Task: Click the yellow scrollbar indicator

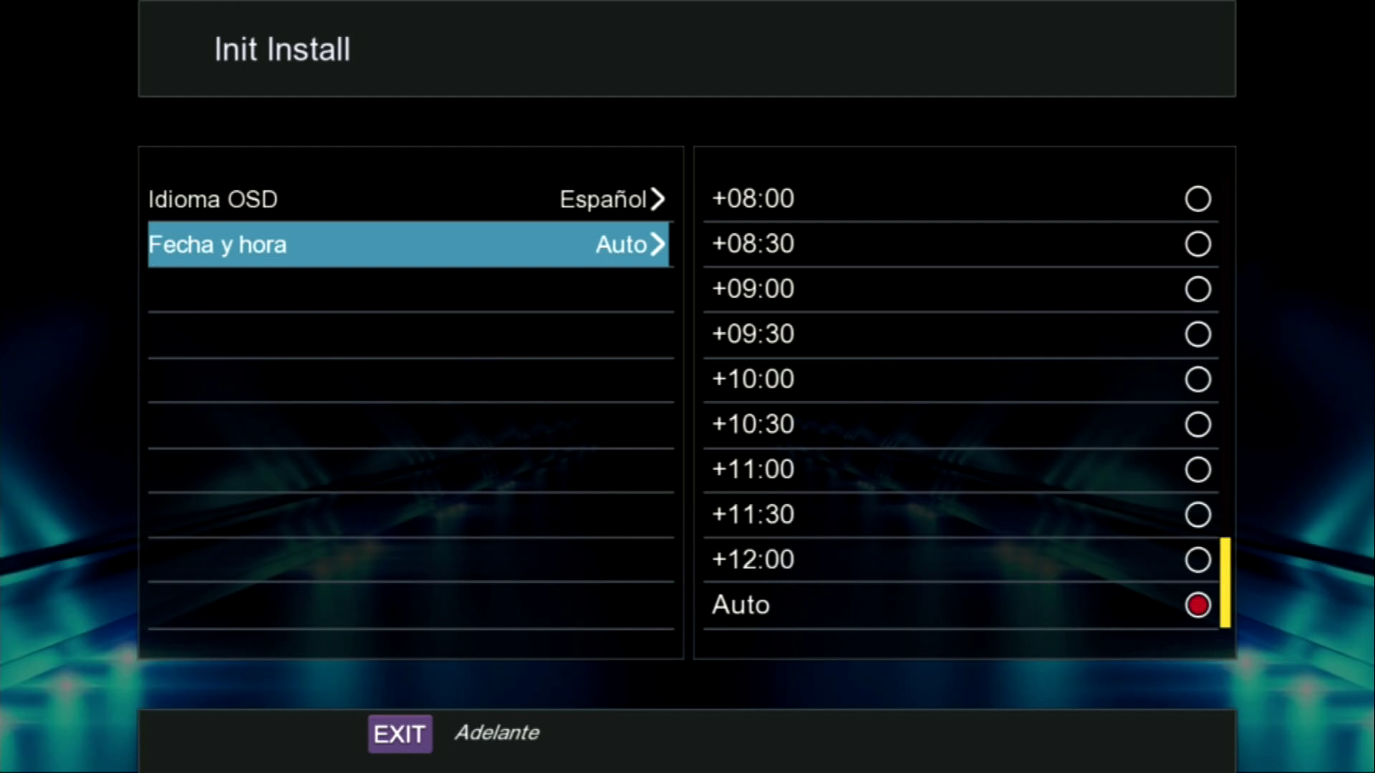Action: pos(1225,583)
